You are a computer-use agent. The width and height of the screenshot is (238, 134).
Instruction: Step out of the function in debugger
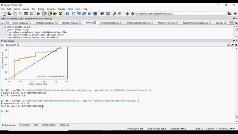(x=84, y=14)
